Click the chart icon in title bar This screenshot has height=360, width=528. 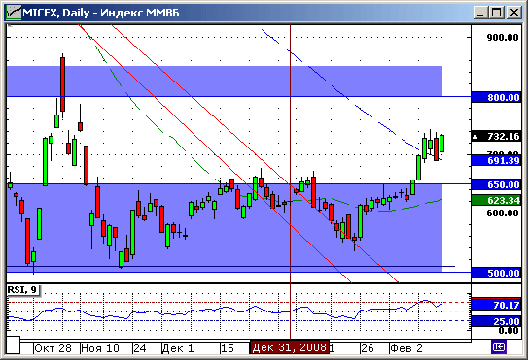click(x=15, y=13)
